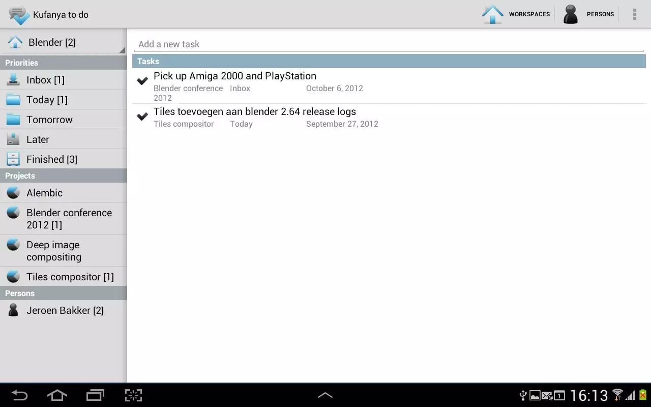Click Tiles compositor label under the Tiles task

coord(184,124)
